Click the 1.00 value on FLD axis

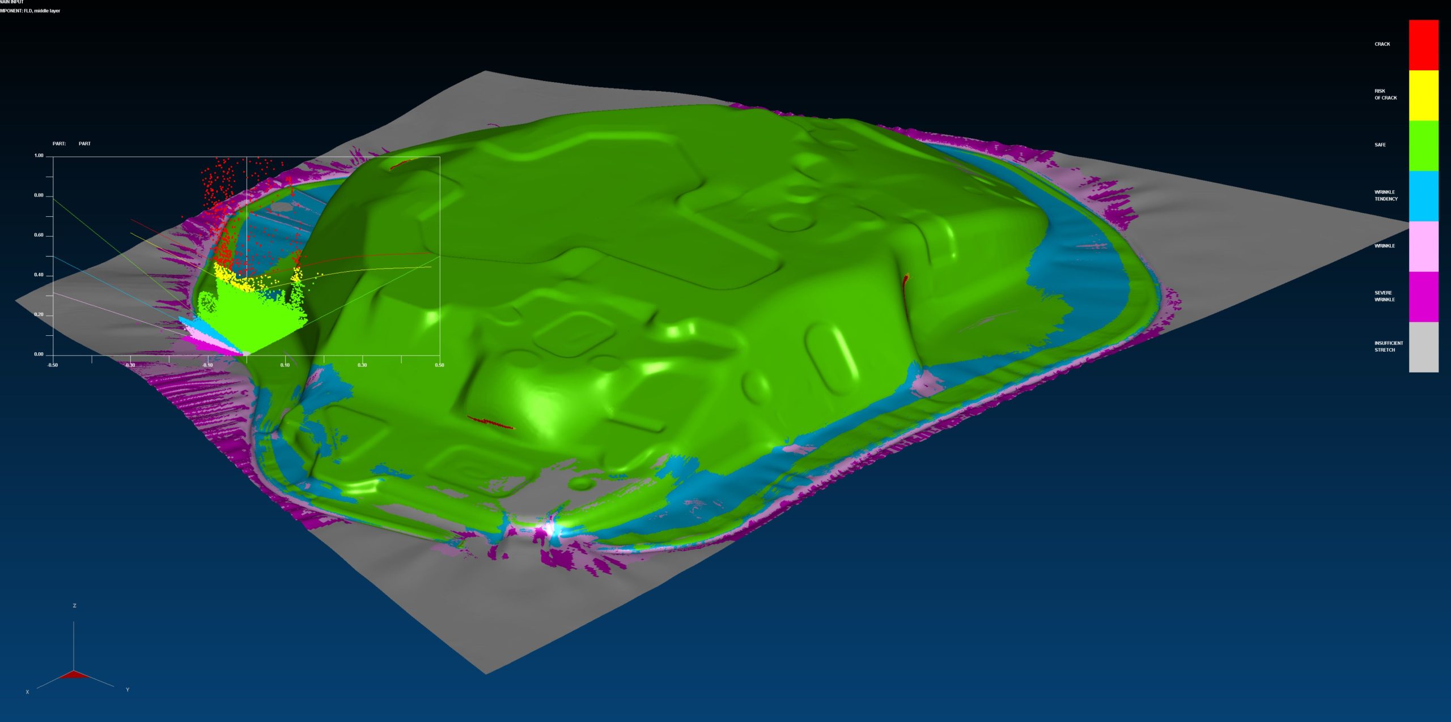click(39, 156)
